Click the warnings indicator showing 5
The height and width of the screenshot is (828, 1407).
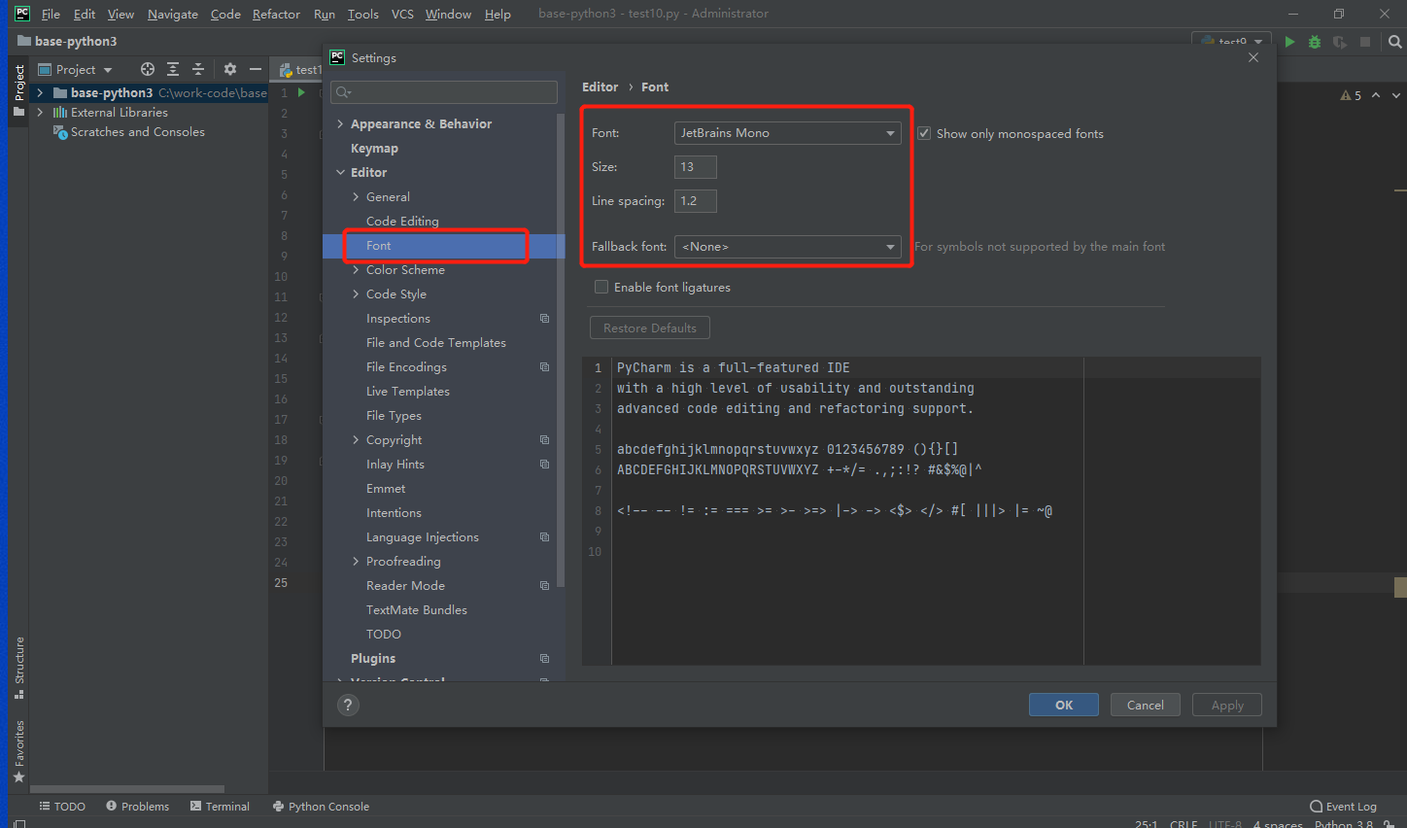coord(1351,95)
